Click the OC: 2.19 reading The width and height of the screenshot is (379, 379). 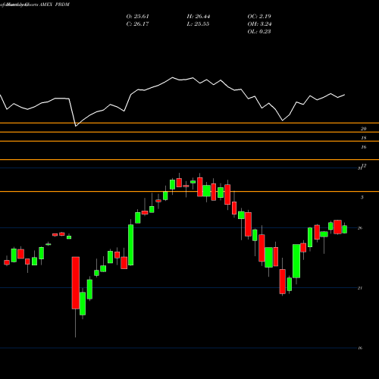click(259, 17)
